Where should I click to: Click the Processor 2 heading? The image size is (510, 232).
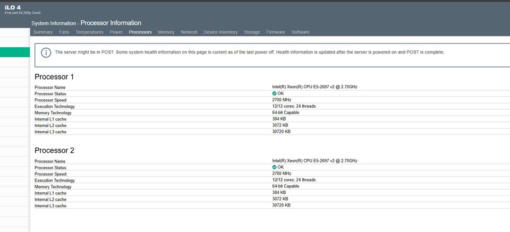click(x=54, y=151)
